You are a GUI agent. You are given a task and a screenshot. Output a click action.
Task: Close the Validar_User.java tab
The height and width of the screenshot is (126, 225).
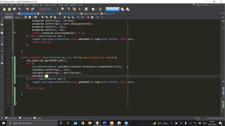click(99, 14)
